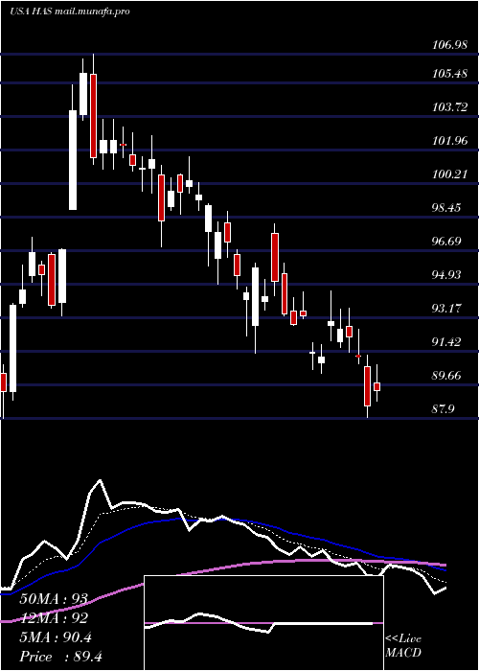
Task: Click the 87.9 price level label
Action: pos(443,408)
